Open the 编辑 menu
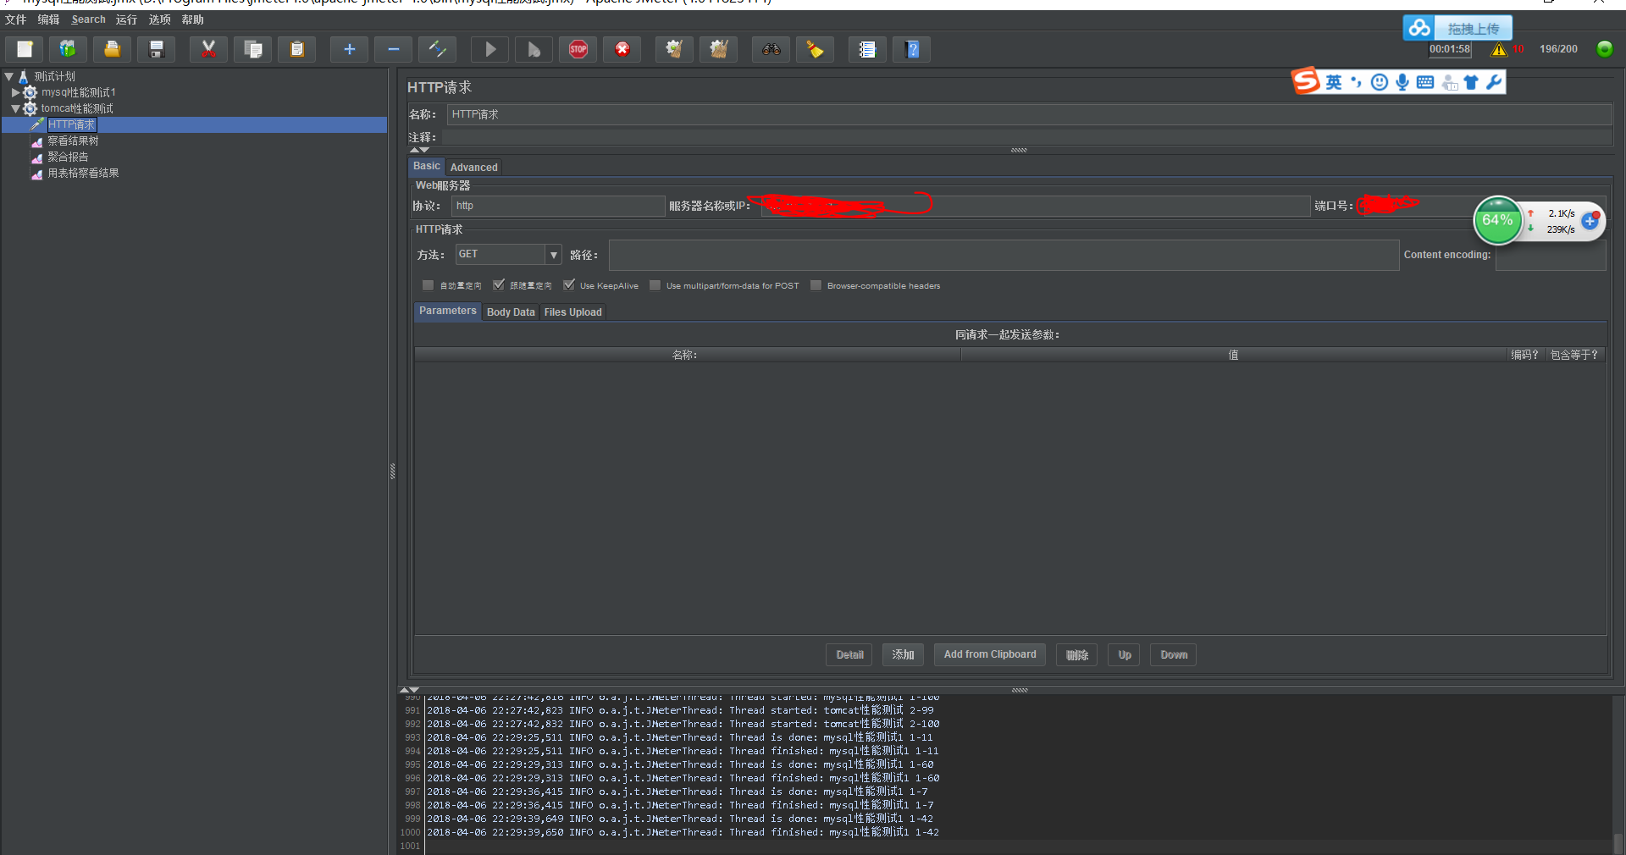This screenshot has height=855, width=1626. [x=48, y=19]
